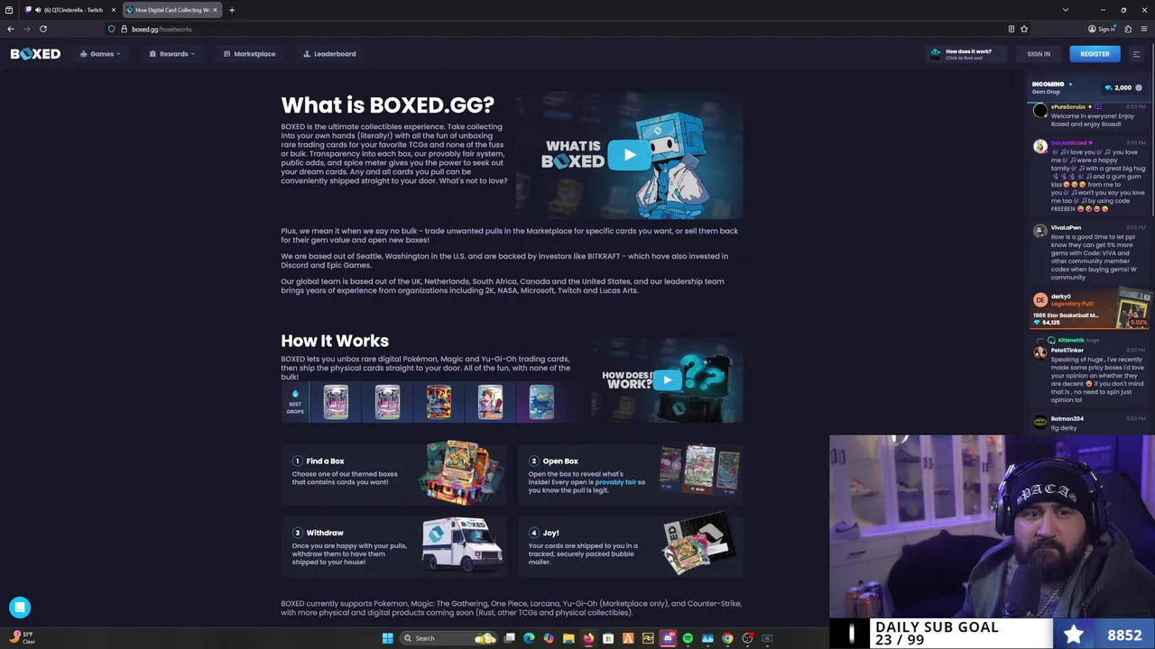This screenshot has width=1155, height=649.
Task: Click the 'What is BOXED.GG?' heading
Action: 387,105
